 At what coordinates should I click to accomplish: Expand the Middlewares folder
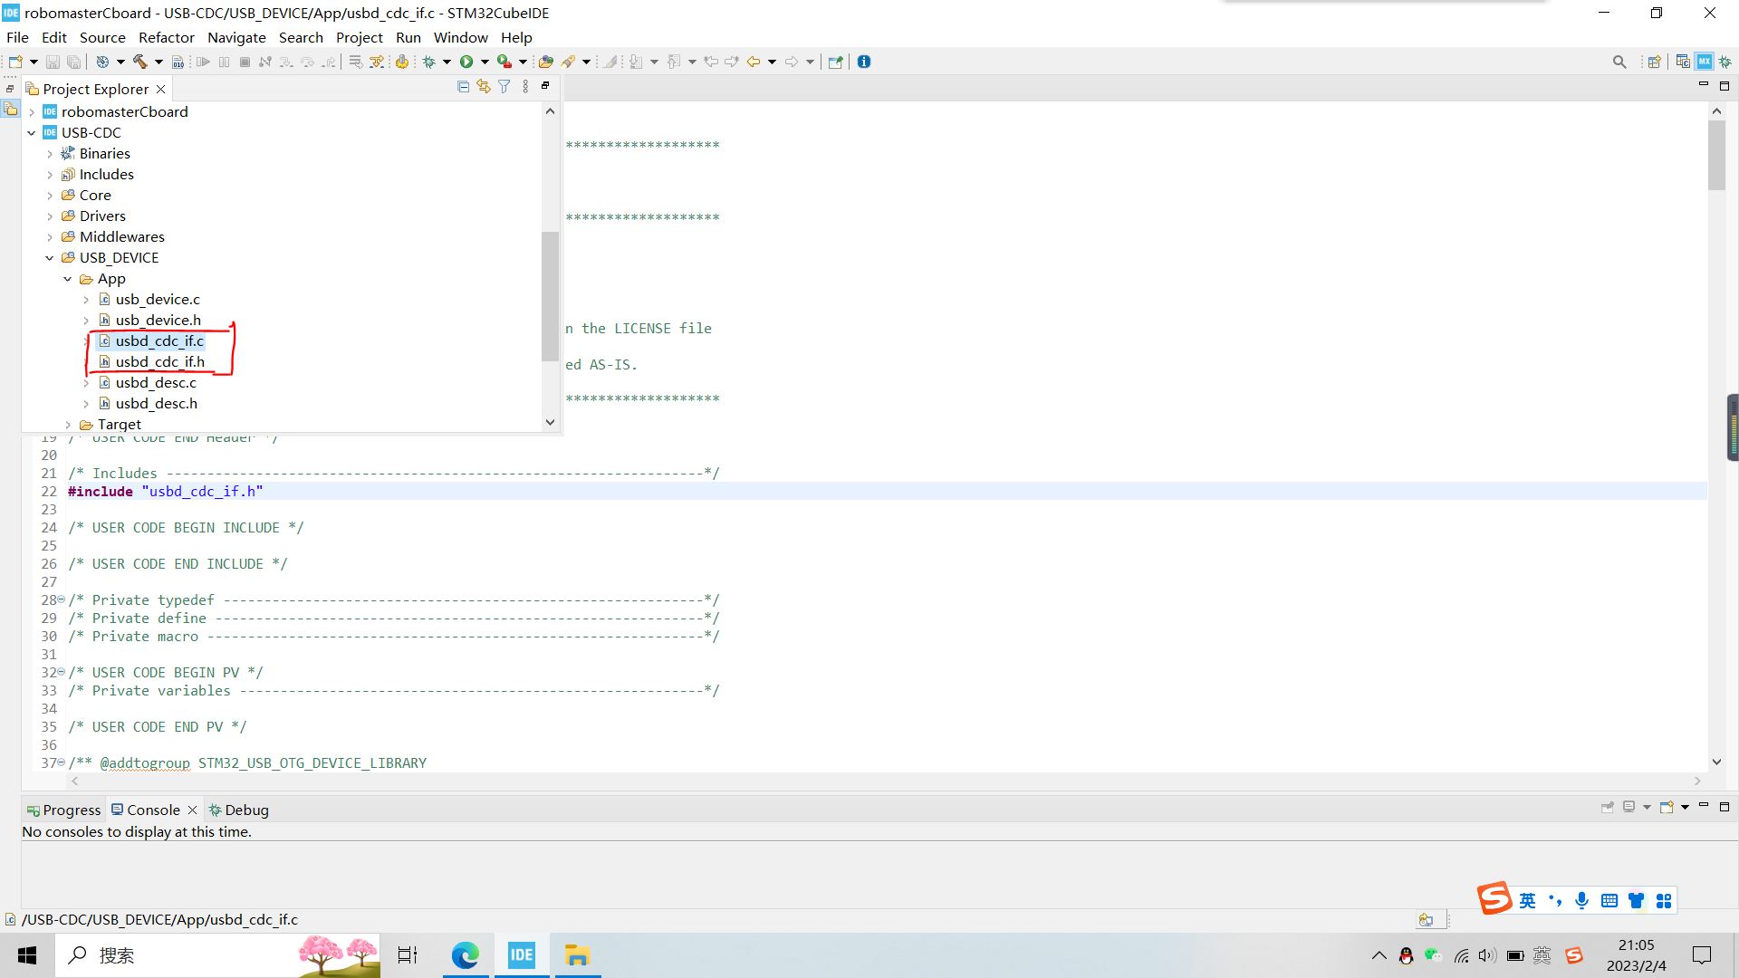(51, 236)
